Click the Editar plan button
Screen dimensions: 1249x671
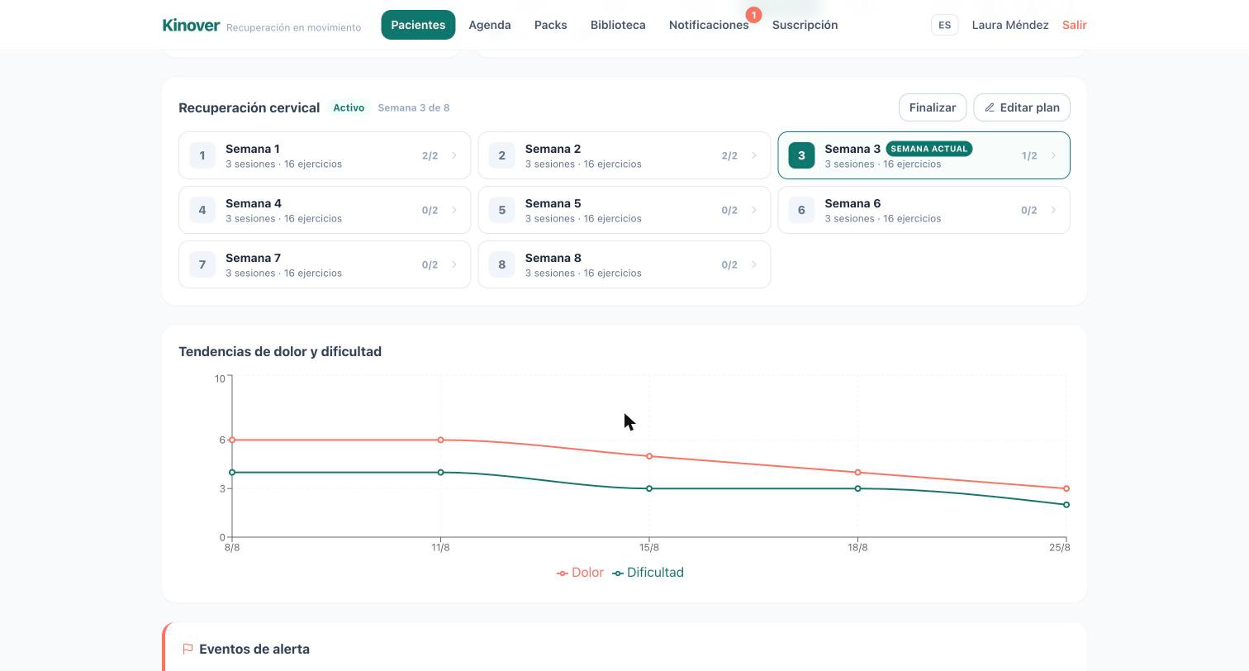coord(1022,107)
